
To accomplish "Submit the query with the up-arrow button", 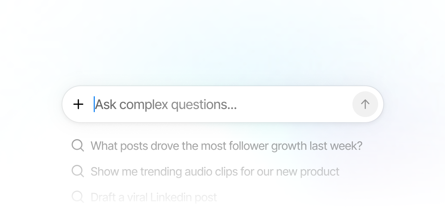I will [x=365, y=104].
